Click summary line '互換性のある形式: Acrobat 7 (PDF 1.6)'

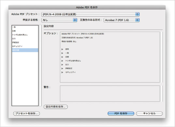[77, 38]
